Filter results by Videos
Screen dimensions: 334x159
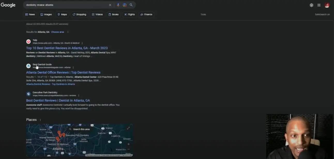point(97,14)
